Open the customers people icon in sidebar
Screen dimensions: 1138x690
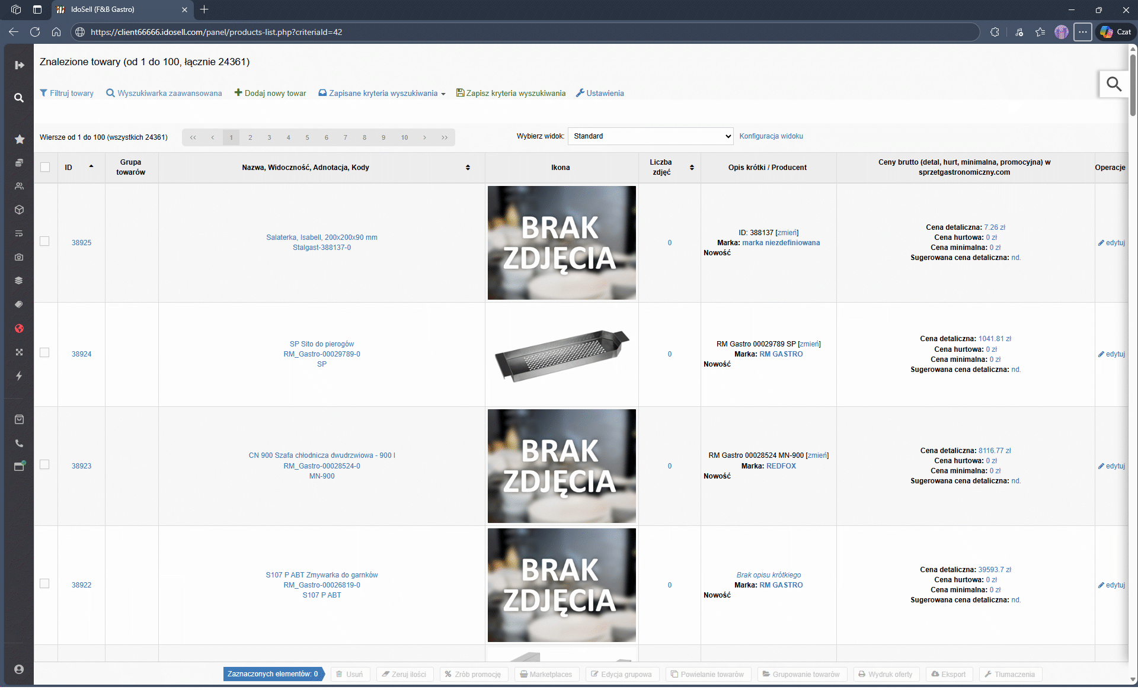tap(19, 186)
